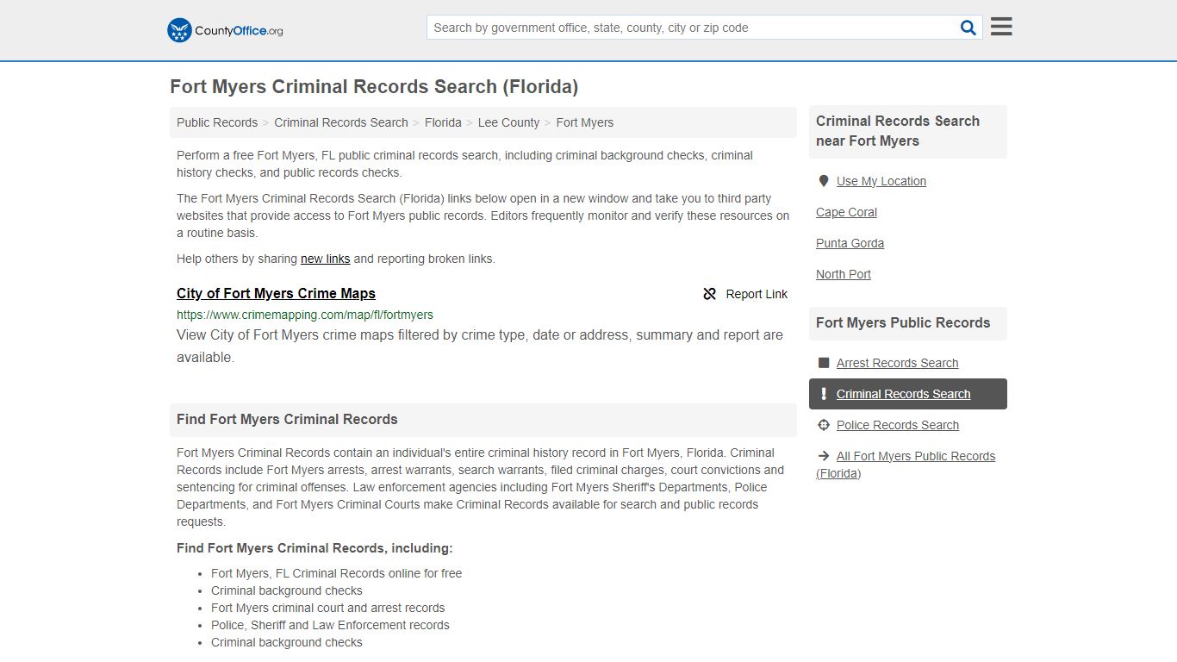
Task: Click 'Fort Myers, FL Criminal Records online' bullet
Action: click(336, 573)
